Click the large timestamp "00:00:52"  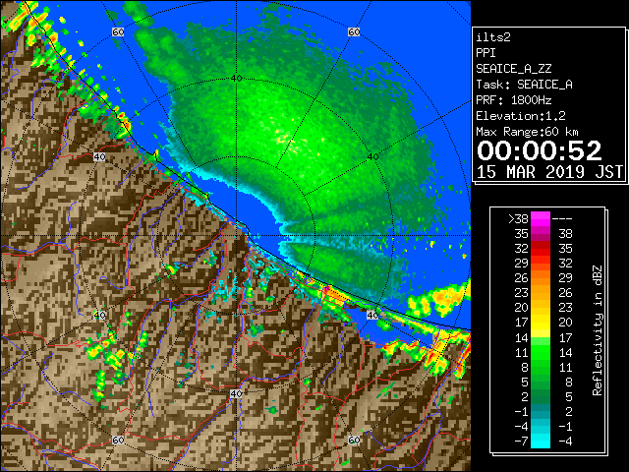point(540,150)
